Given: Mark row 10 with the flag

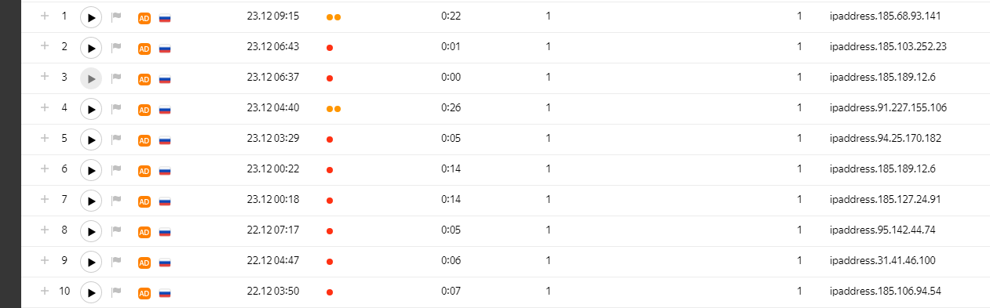Looking at the screenshot, I should [x=116, y=292].
